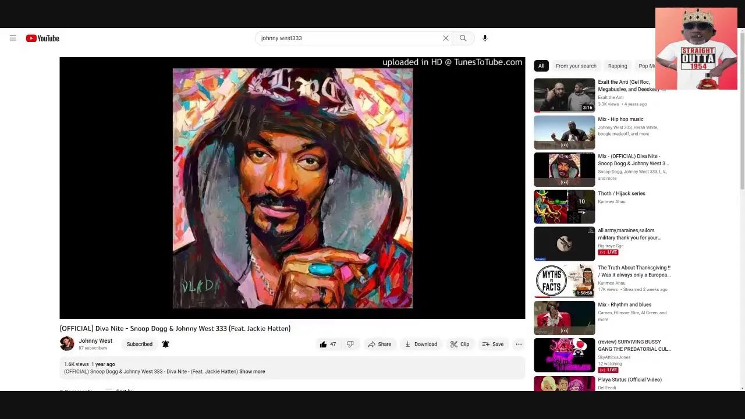Click the video player showing Snoop Dogg painting
The height and width of the screenshot is (419, 745).
pyautogui.click(x=292, y=188)
